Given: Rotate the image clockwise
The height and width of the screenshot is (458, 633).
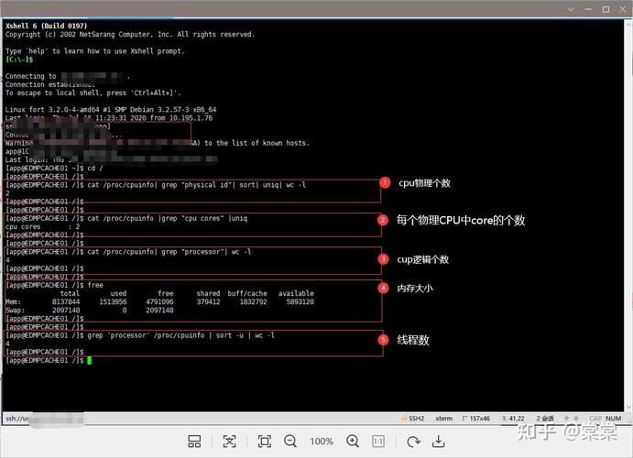Looking at the screenshot, I should (x=409, y=442).
